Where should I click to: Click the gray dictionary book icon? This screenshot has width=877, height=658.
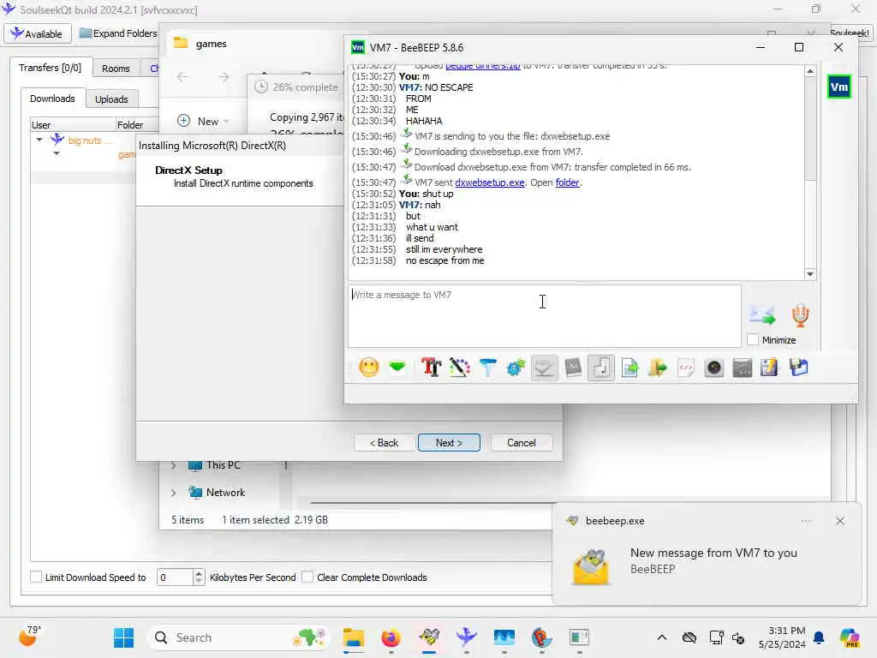pos(573,368)
